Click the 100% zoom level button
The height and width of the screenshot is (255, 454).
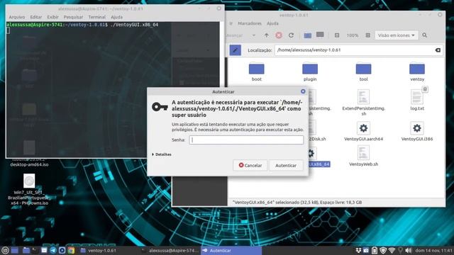pos(353,35)
